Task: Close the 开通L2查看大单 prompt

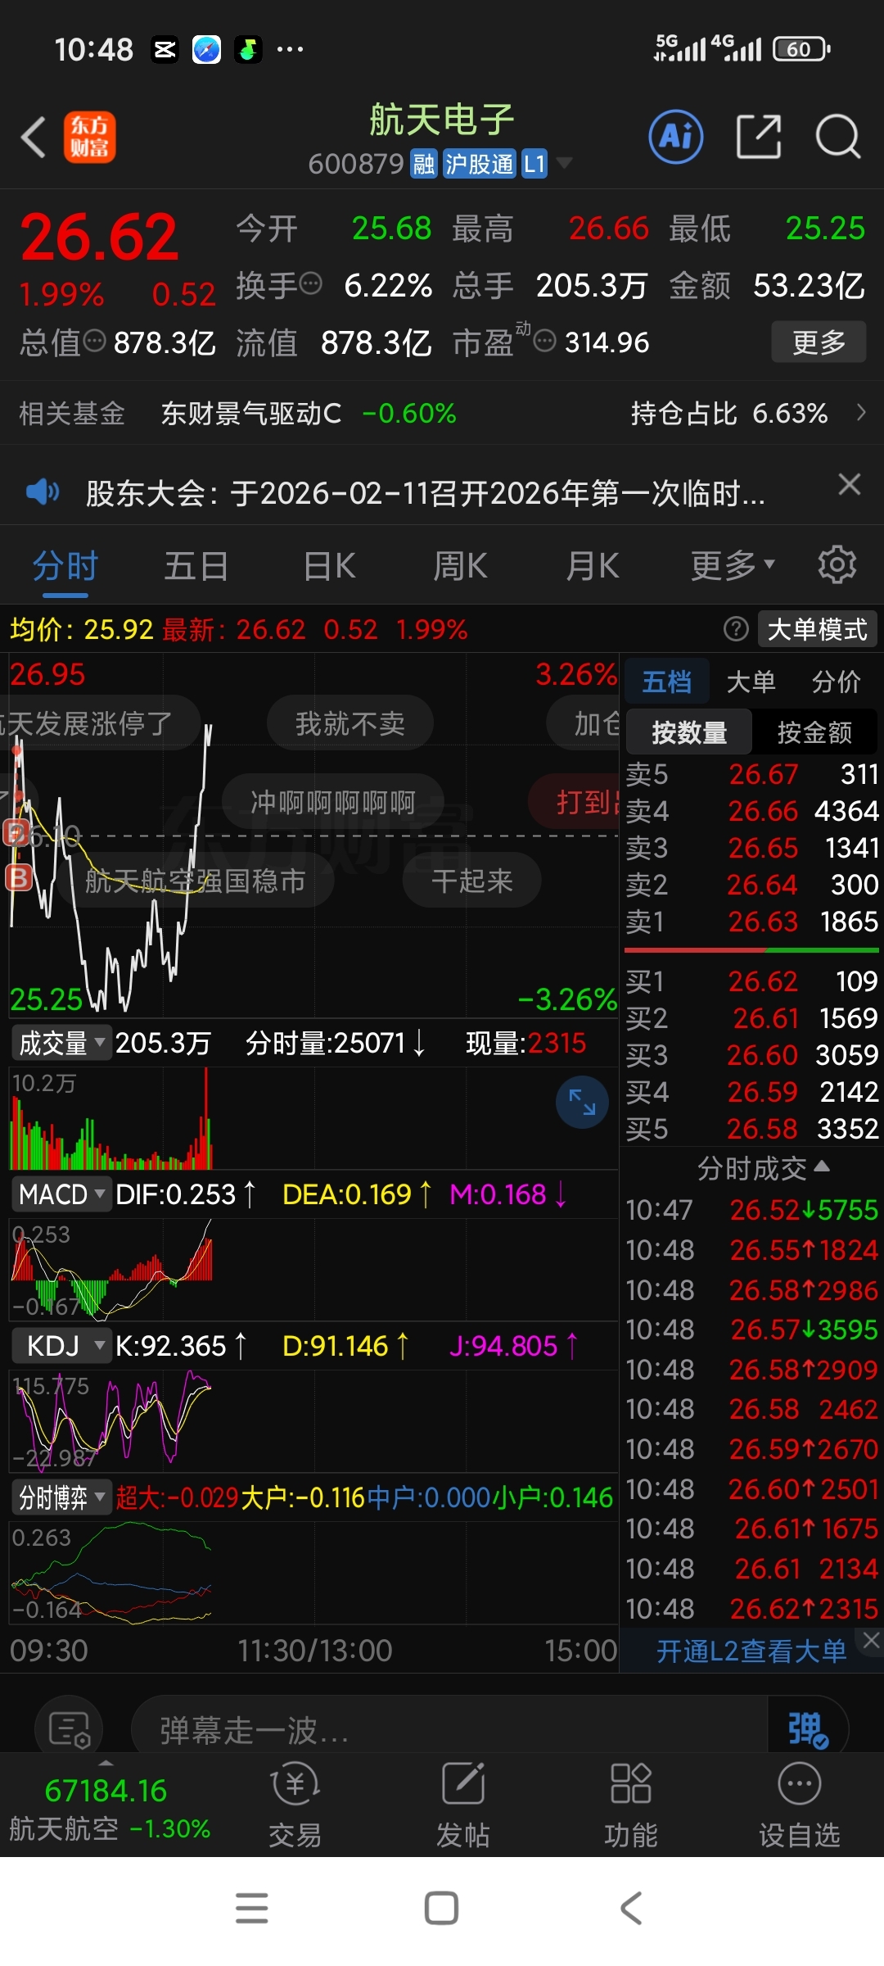Action: tap(871, 1640)
